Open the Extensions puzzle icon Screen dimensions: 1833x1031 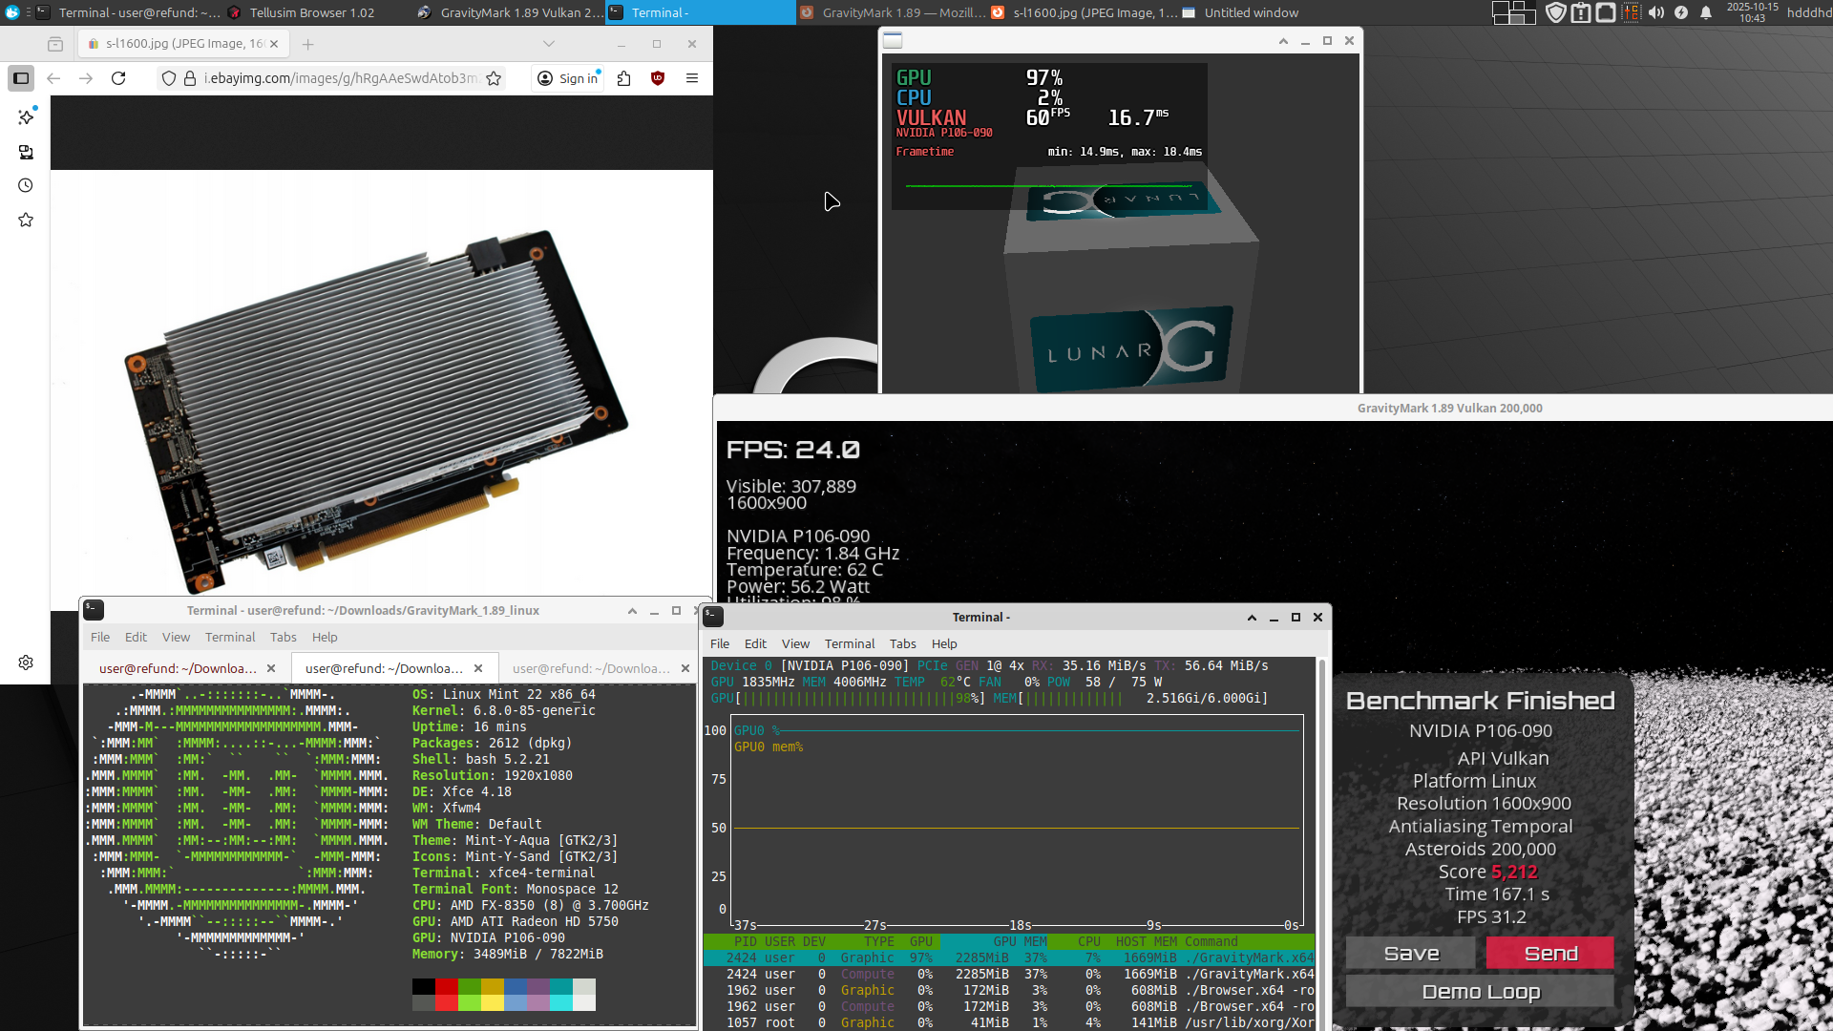624,78
